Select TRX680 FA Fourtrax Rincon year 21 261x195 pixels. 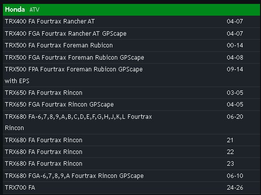(131, 140)
